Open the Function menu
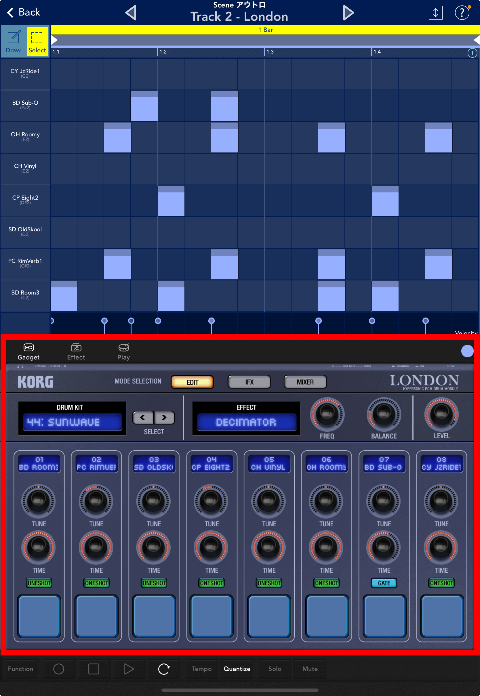 pos(20,669)
